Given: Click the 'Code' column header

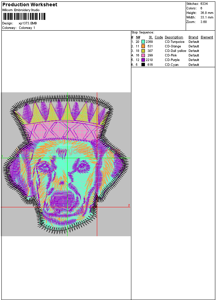Looking at the screenshot, I should [x=159, y=37].
